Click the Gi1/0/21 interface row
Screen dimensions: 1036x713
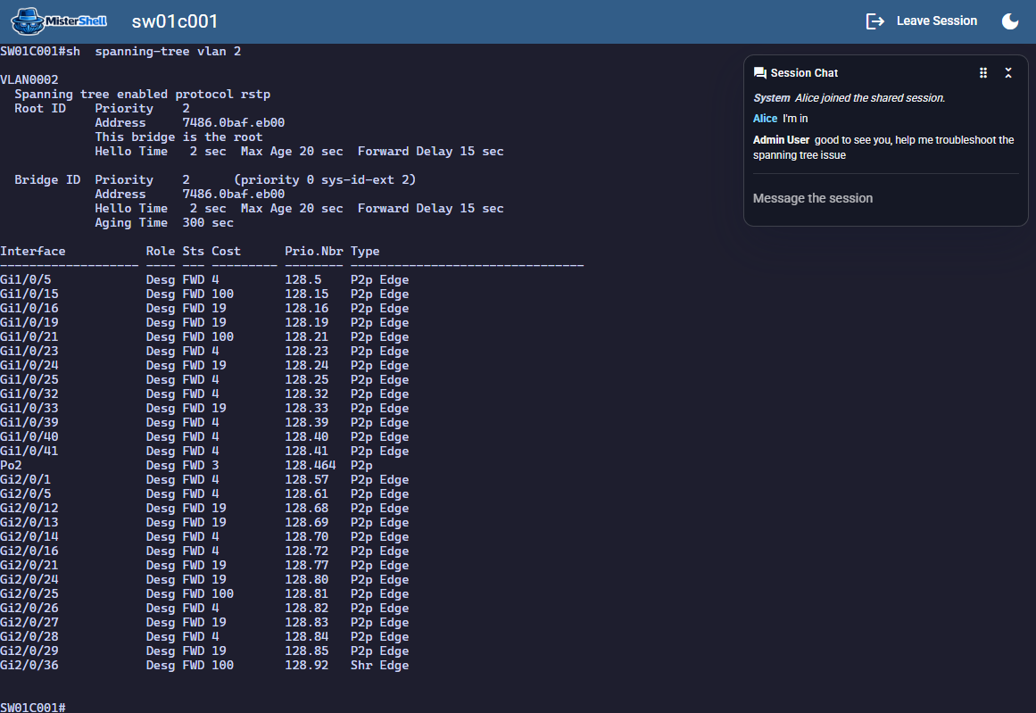click(204, 337)
